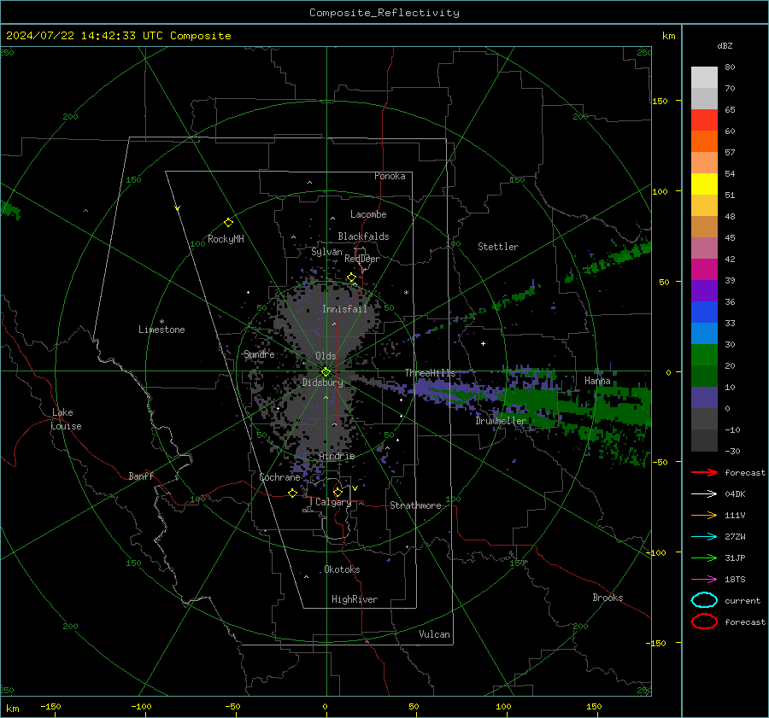Screen dimensions: 769x718
Task: Click the yellow diamond marker above Calgary
Action: tap(338, 492)
